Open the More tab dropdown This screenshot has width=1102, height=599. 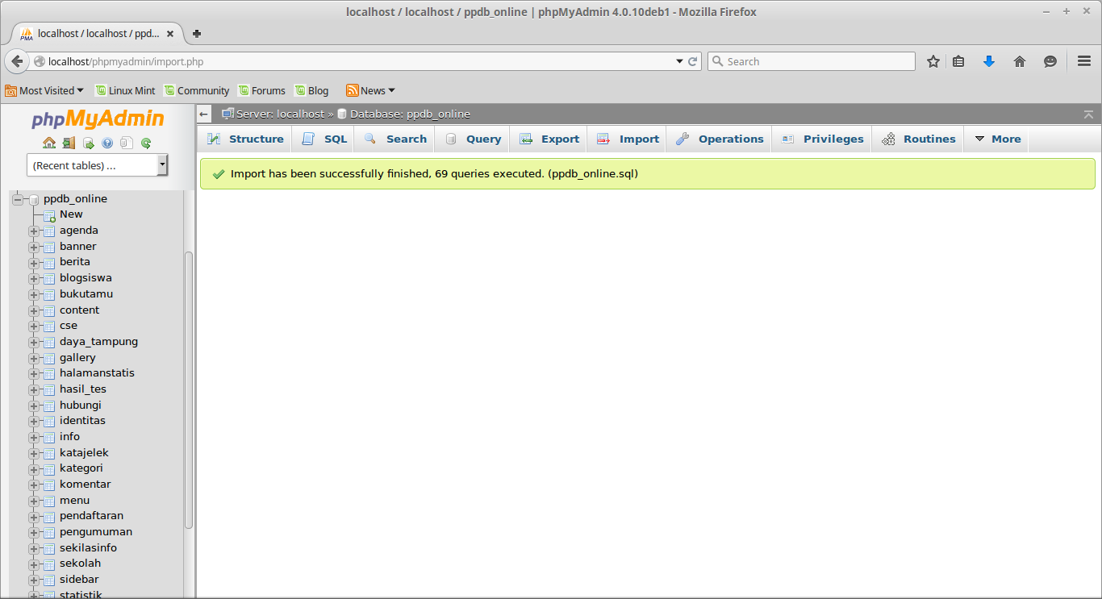(x=998, y=139)
